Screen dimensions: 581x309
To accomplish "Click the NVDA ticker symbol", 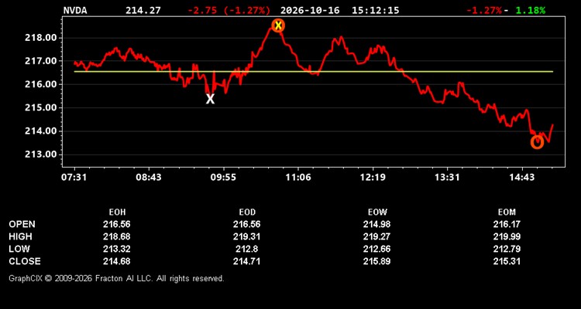I will click(75, 10).
